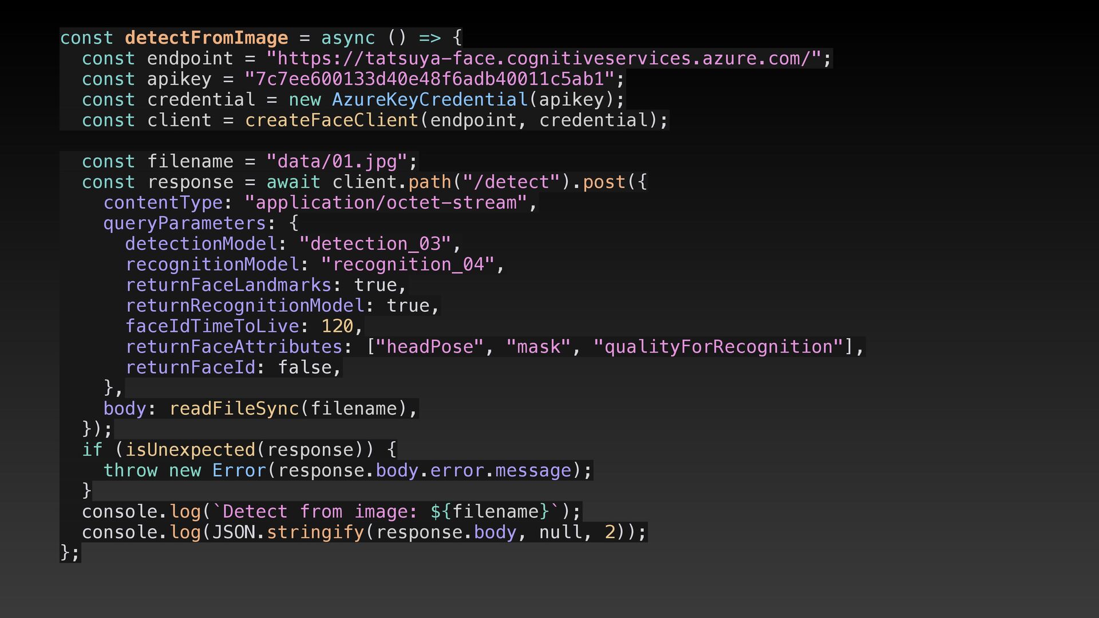The height and width of the screenshot is (618, 1099).
Task: Click the "detection_03" model string
Action: tap(375, 244)
